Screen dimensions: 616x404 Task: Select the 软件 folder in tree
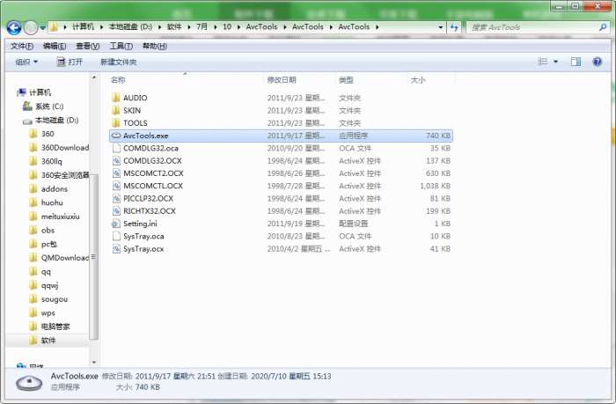click(42, 341)
